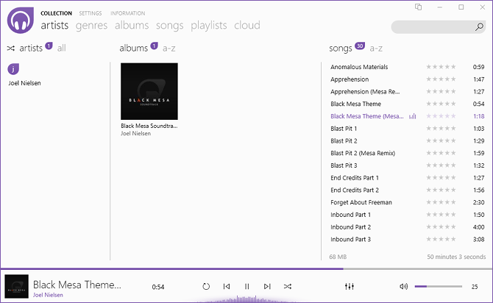Toggle shuffle in playback controls
The width and height of the screenshot is (493, 303).
pos(288,286)
